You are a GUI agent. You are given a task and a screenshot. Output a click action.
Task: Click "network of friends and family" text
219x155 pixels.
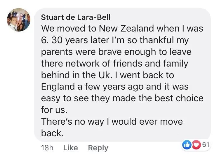click(x=127, y=64)
